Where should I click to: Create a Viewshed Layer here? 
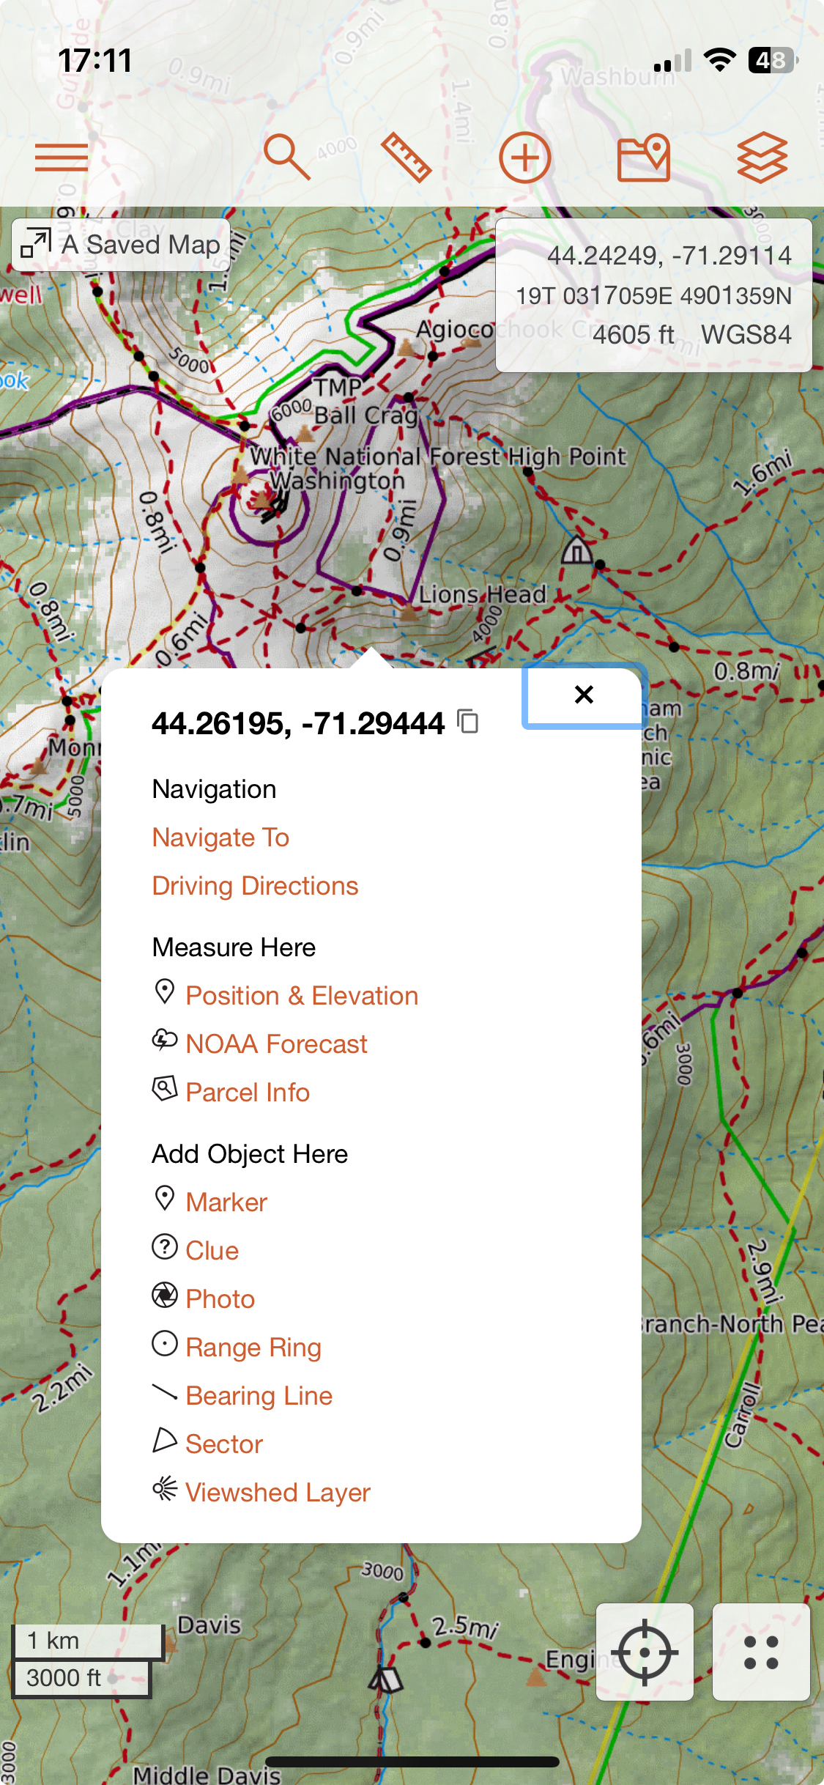(x=278, y=1493)
